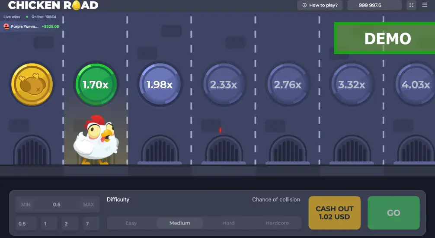
Task: Hit the green GO button
Action: (393, 213)
